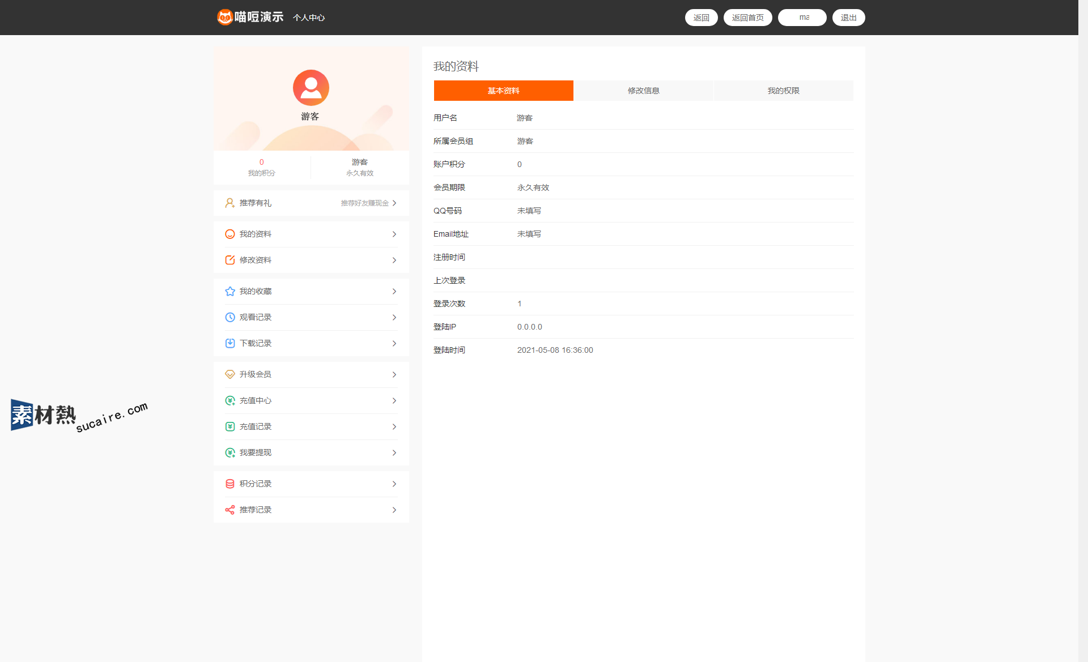Click chevron arrow beside 我要提现
The height and width of the screenshot is (662, 1088).
click(394, 452)
